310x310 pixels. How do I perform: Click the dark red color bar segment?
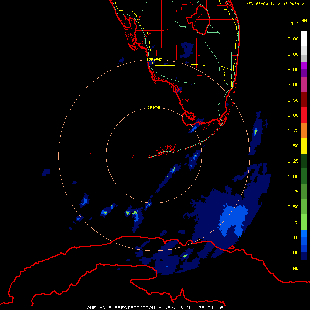304,100
